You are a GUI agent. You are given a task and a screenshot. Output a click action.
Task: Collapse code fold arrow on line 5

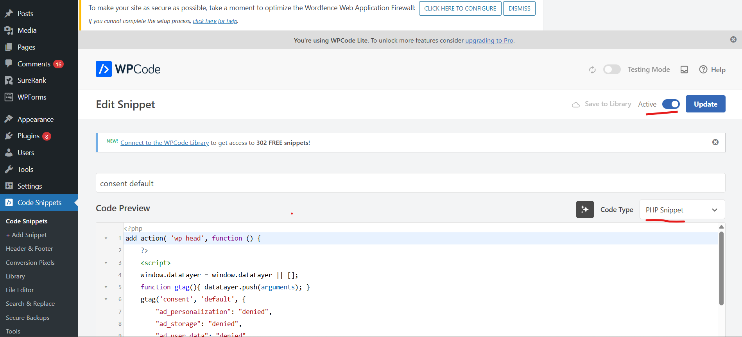pyautogui.click(x=106, y=287)
